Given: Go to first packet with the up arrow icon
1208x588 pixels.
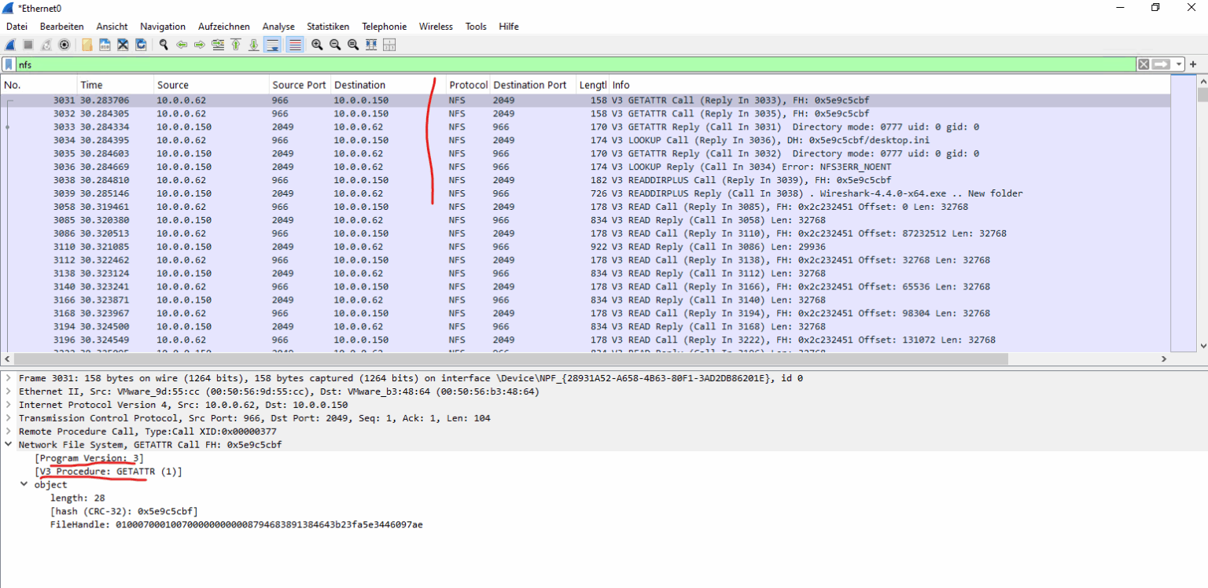Looking at the screenshot, I should [236, 45].
